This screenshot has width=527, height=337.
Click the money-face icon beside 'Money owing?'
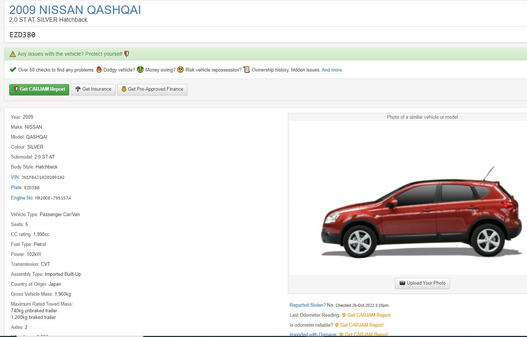pyautogui.click(x=140, y=70)
